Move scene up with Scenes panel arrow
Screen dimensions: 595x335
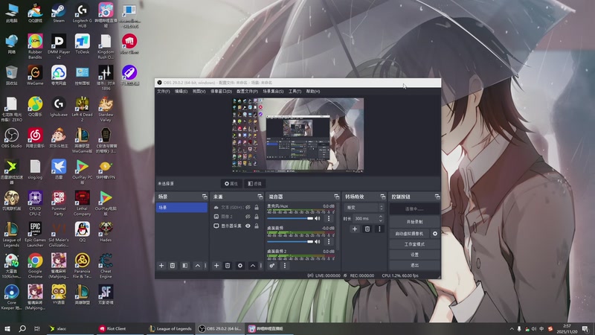pos(197,266)
